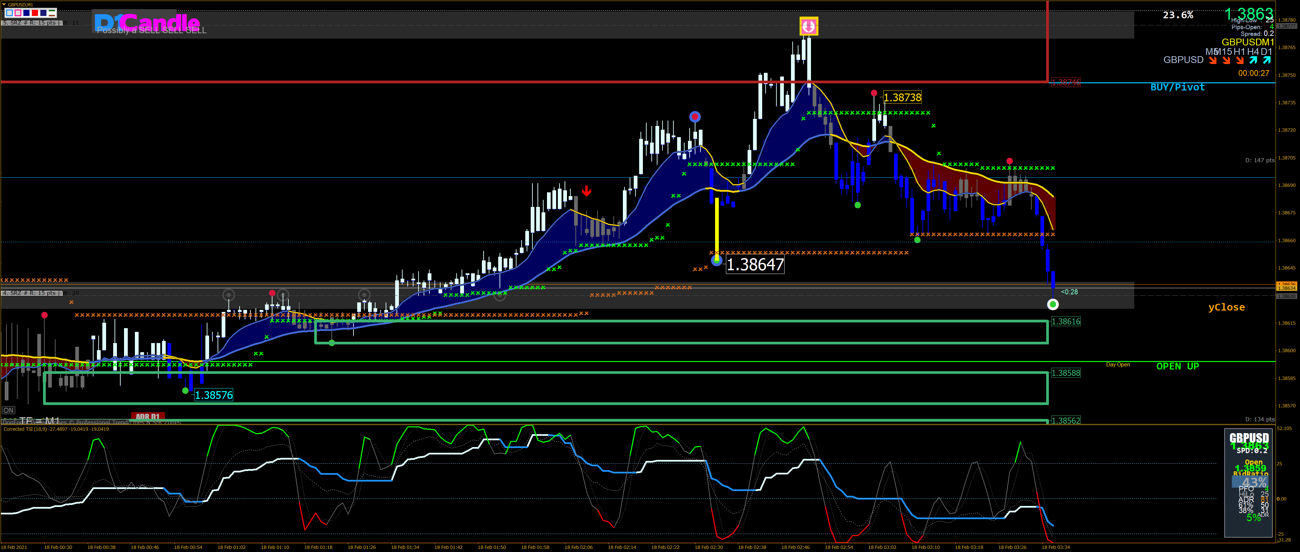Click the red down arrow signal marker
Image resolution: width=1300 pixels, height=552 pixels.
coord(586,191)
